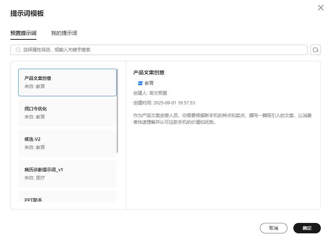Close the 提示词模板 dialog
The width and height of the screenshot is (329, 243).
point(320,8)
